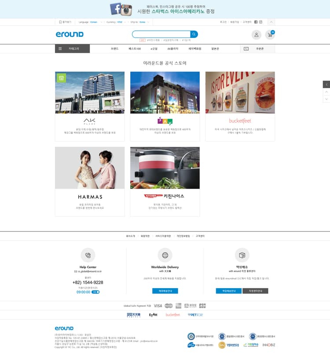Viewport: 330px width, 356px height.
Task: Click the 책임배송 package box icon
Action: point(242,255)
